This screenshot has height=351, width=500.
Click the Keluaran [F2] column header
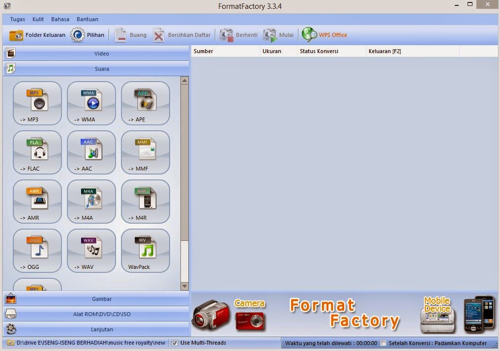tap(412, 51)
